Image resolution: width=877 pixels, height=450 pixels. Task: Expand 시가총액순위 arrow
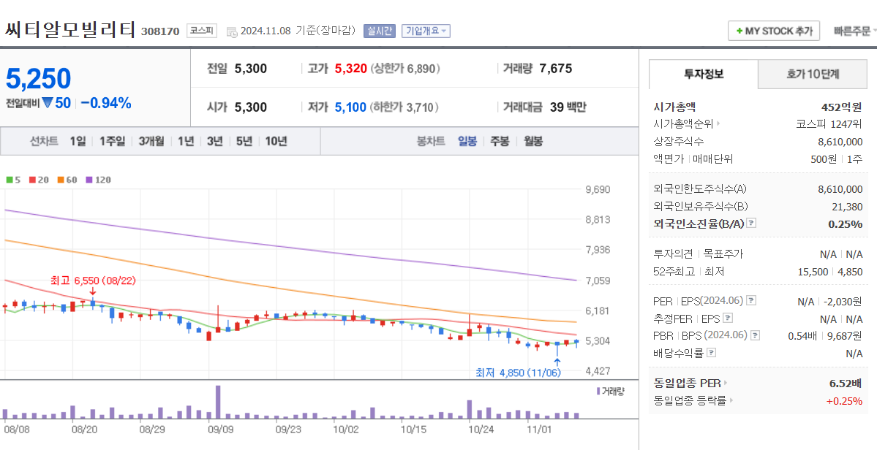[x=719, y=124]
